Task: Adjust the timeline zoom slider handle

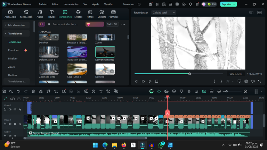Action: (x=226, y=91)
